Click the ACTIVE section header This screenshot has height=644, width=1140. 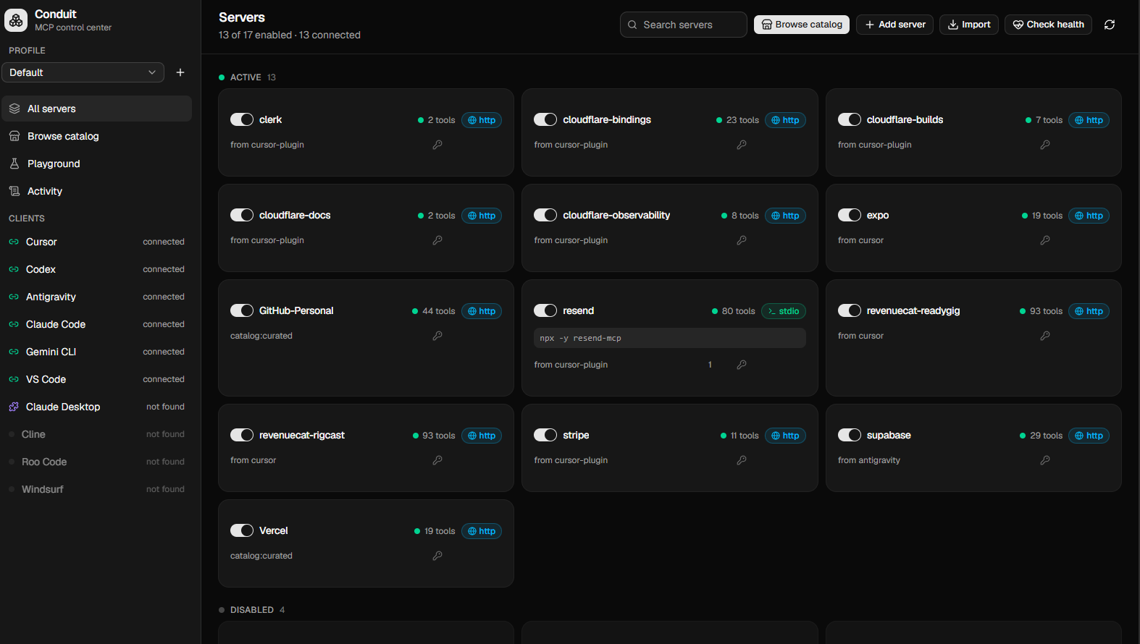coord(247,77)
